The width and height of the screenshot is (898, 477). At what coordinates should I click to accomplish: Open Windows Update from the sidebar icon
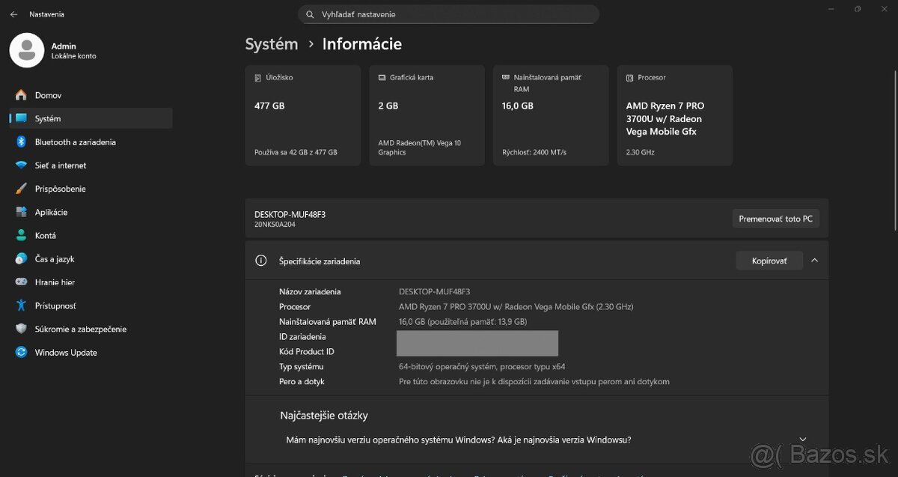pos(22,352)
